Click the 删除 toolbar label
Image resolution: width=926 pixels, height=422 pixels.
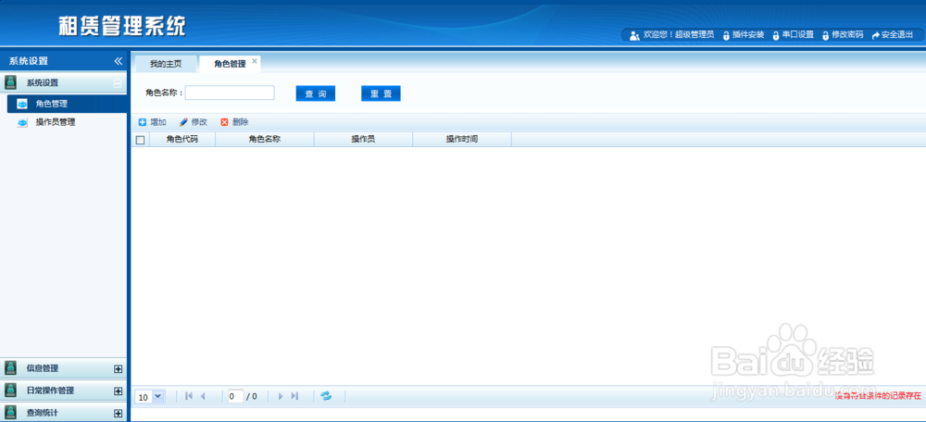pos(241,122)
